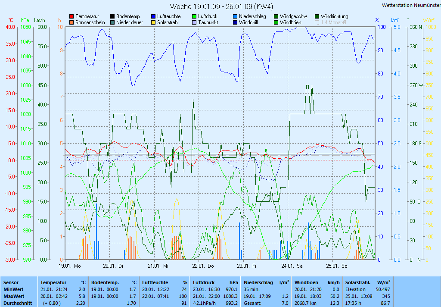Click the 'MinWert' row label
Viewport: 441px width, 307px height.
click(13, 289)
